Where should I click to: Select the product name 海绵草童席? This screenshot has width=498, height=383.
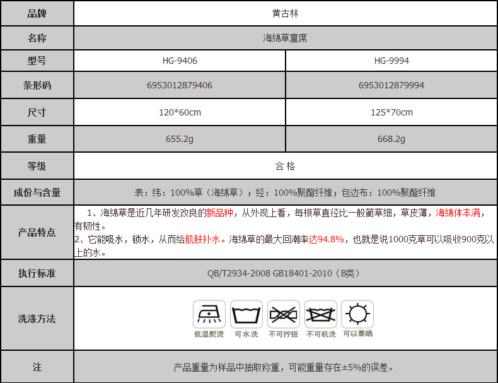point(285,38)
